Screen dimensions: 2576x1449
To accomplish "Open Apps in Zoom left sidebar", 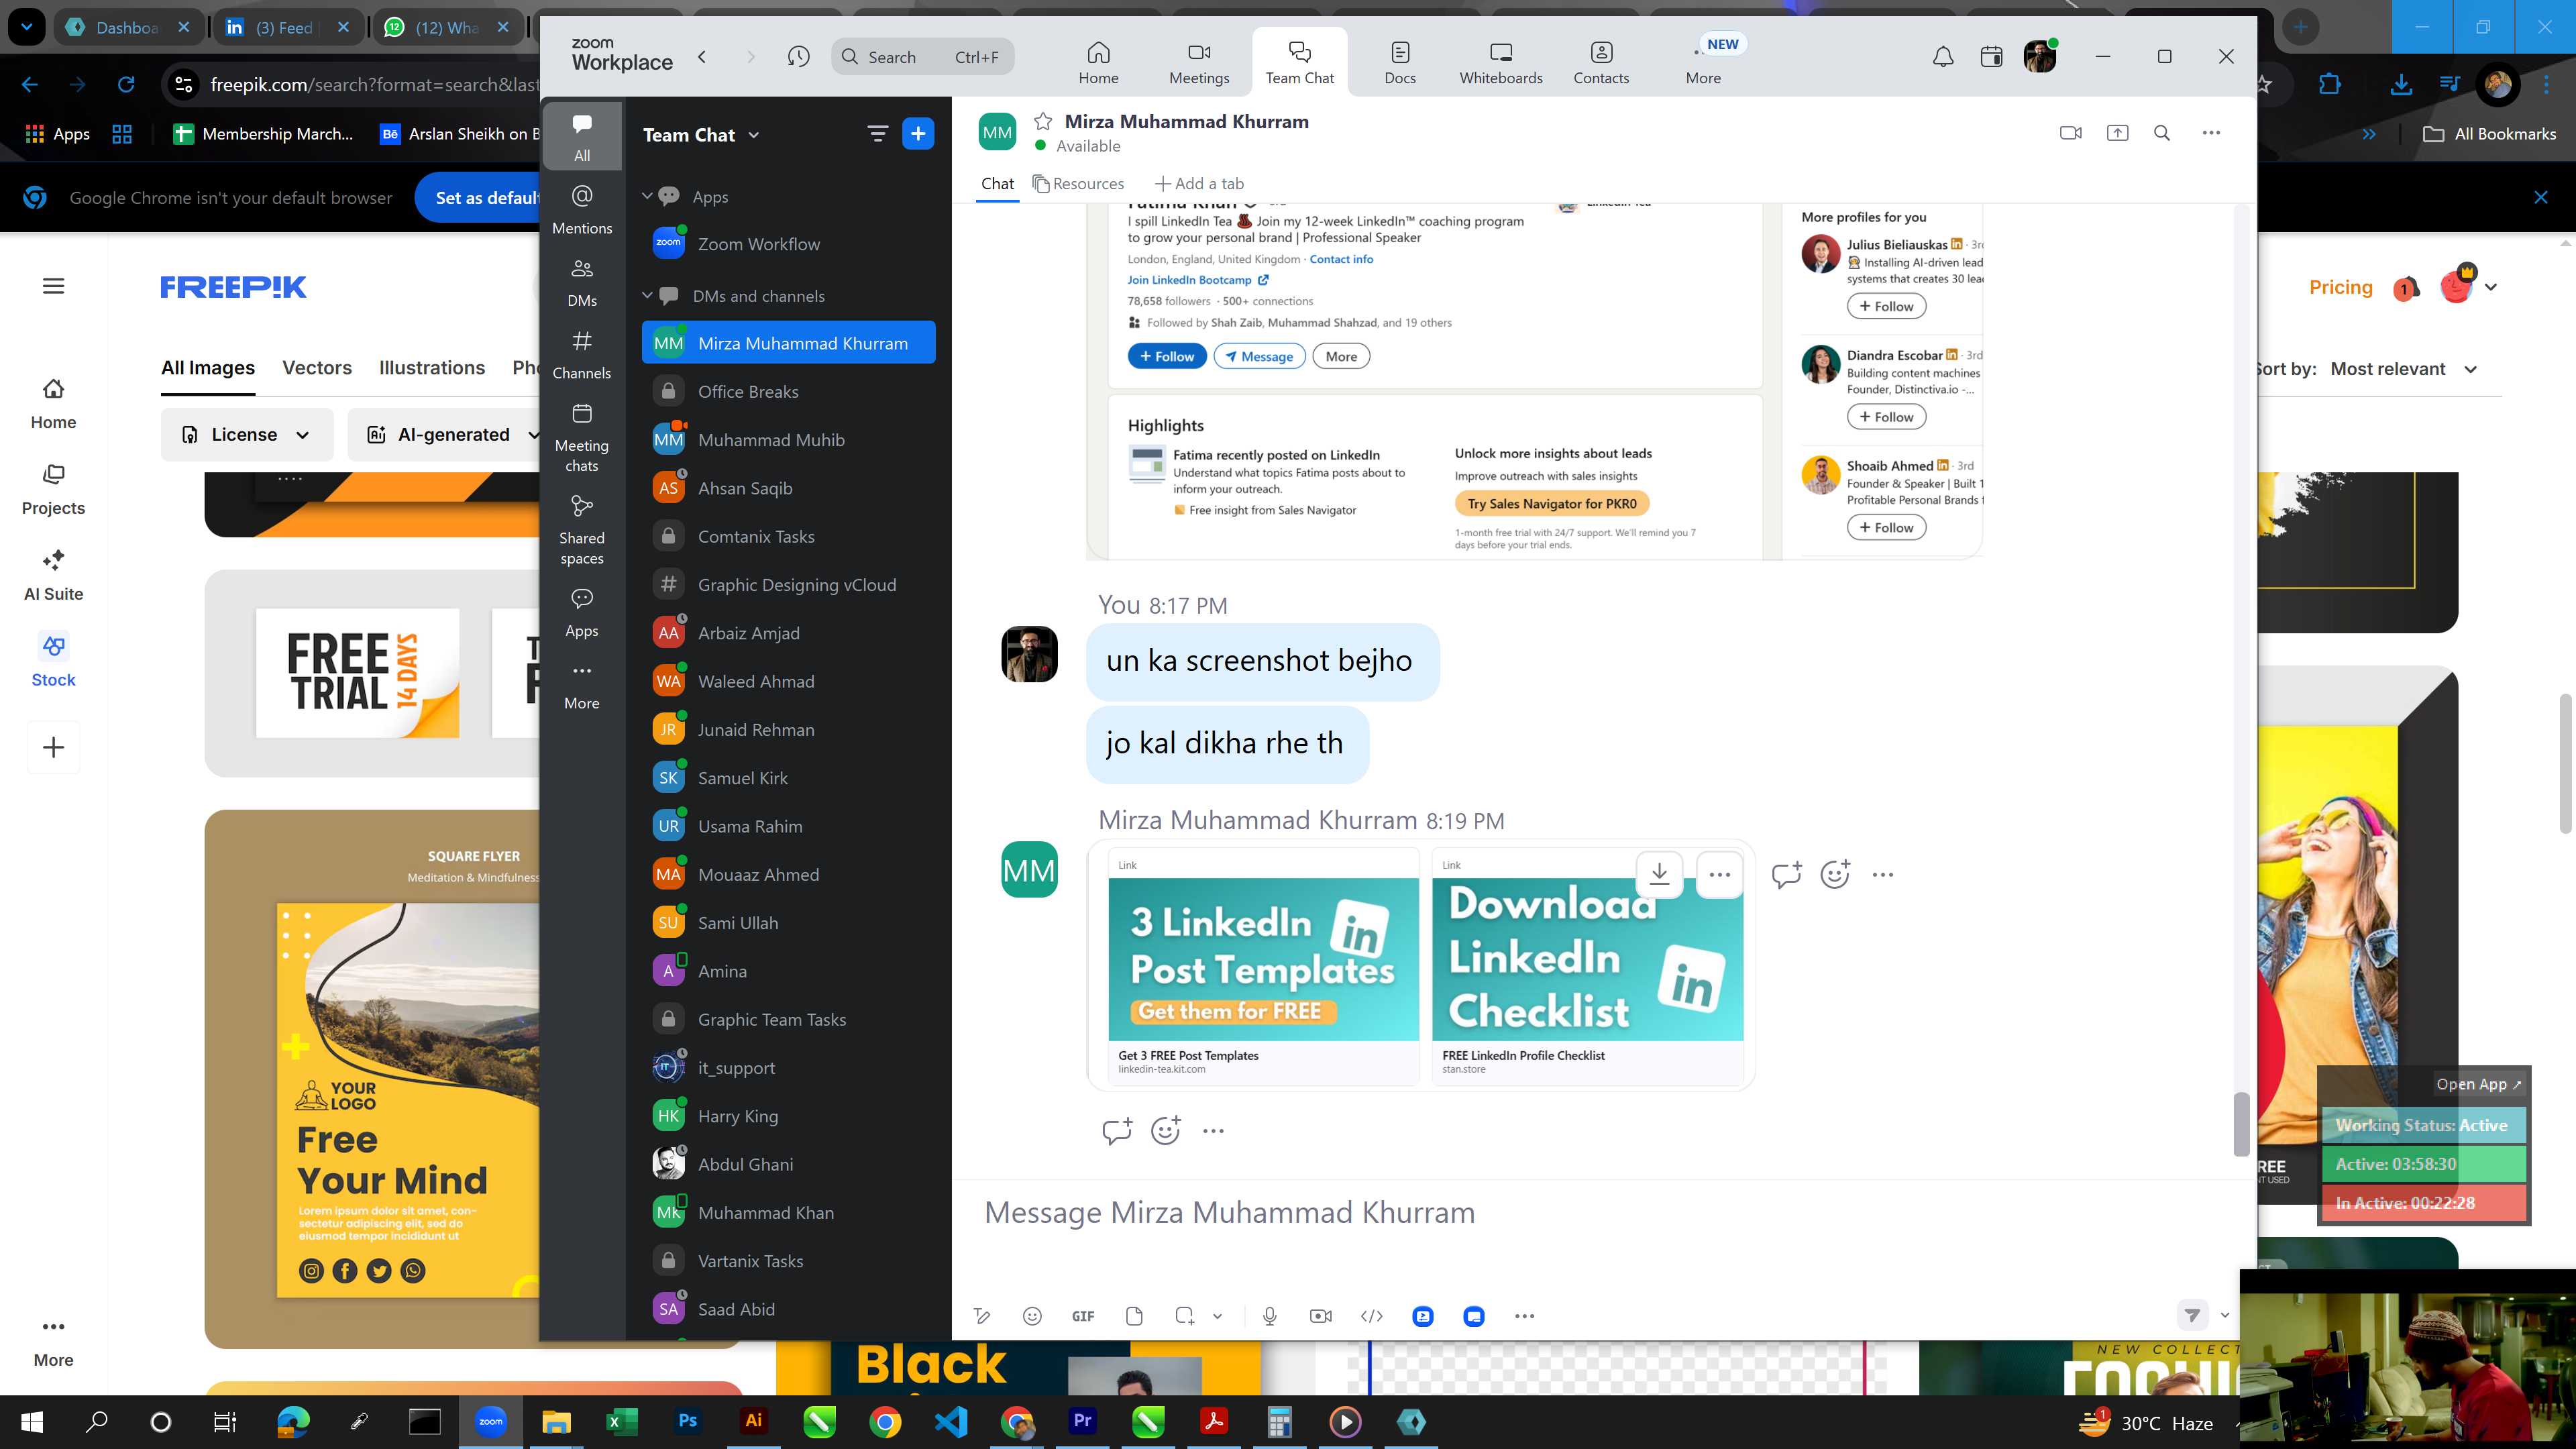I will click(x=582, y=612).
